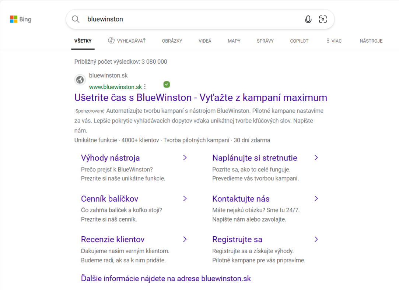
Task: Click the globe favicon beside bluewinston.sk
Action: click(x=80, y=80)
